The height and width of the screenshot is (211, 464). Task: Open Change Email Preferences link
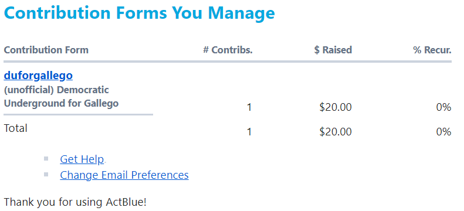pyautogui.click(x=124, y=175)
